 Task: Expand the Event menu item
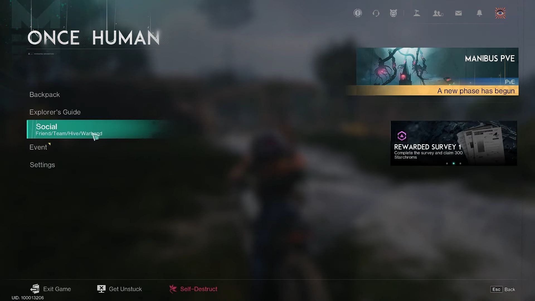pos(38,147)
